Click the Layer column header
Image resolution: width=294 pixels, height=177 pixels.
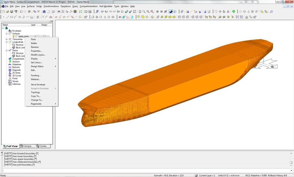[33, 25]
